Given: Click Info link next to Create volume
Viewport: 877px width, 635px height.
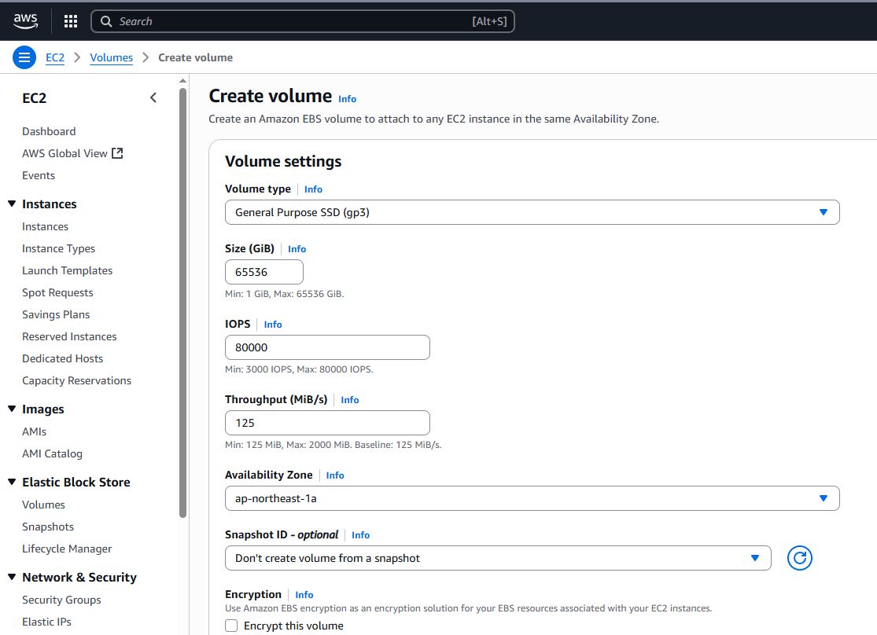Looking at the screenshot, I should (347, 99).
